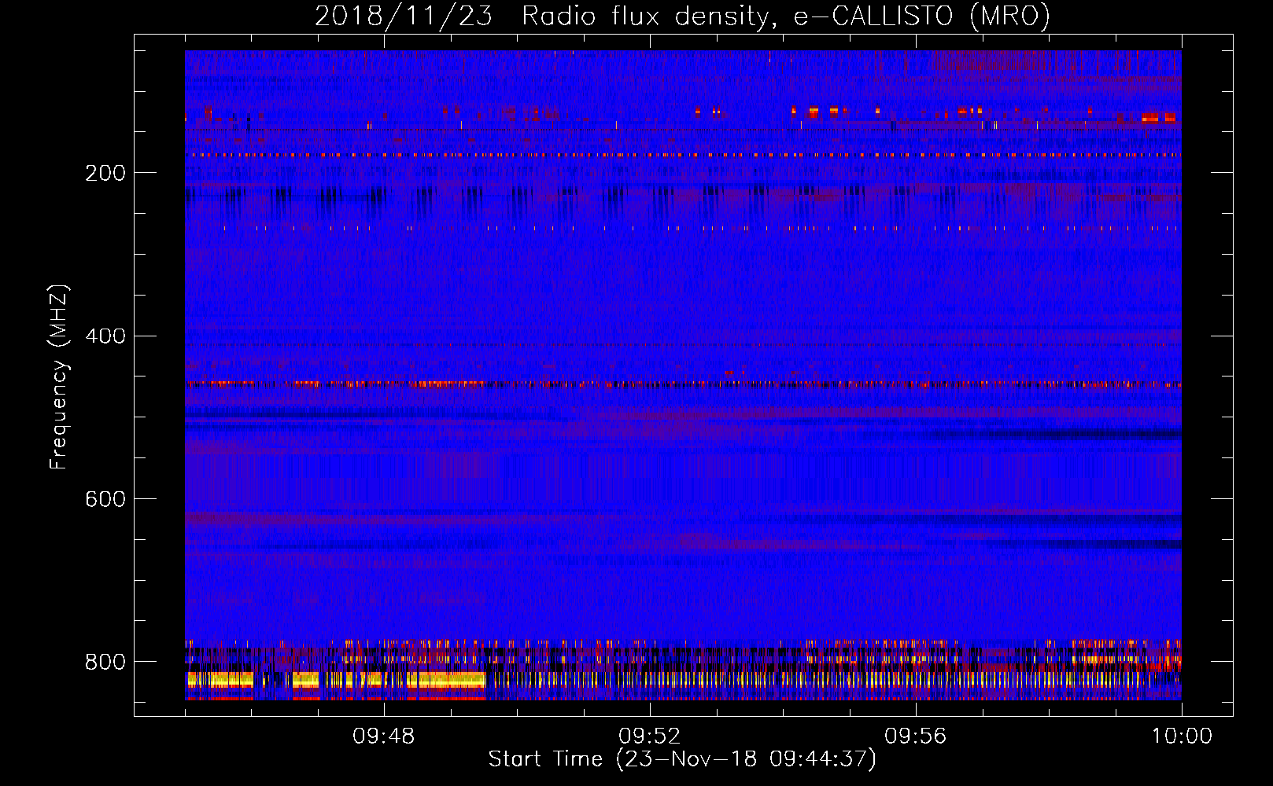Viewport: 1273px width, 786px height.
Task: Click the 200 frequency tick label
Action: coord(105,173)
